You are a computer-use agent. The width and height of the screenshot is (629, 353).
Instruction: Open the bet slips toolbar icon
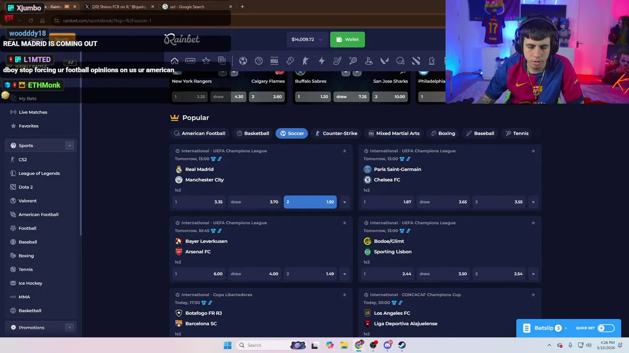pos(222,61)
